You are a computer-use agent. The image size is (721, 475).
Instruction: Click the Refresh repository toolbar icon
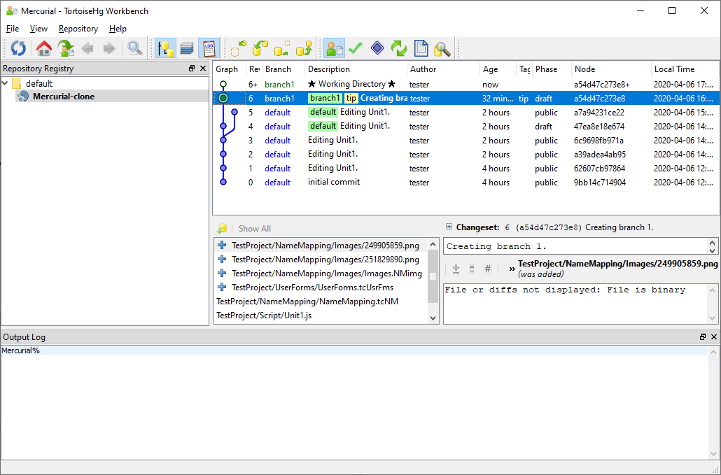18,48
